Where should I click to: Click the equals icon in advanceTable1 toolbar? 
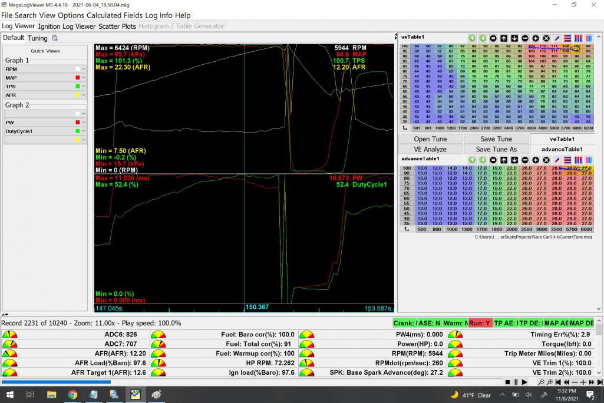(493, 160)
